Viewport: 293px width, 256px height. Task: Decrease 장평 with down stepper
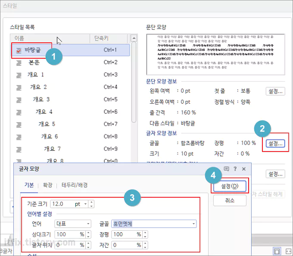(145, 237)
